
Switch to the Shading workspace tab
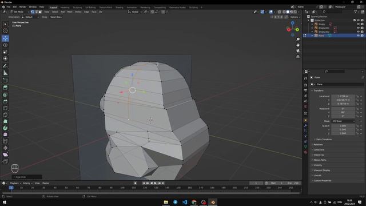point(120,7)
